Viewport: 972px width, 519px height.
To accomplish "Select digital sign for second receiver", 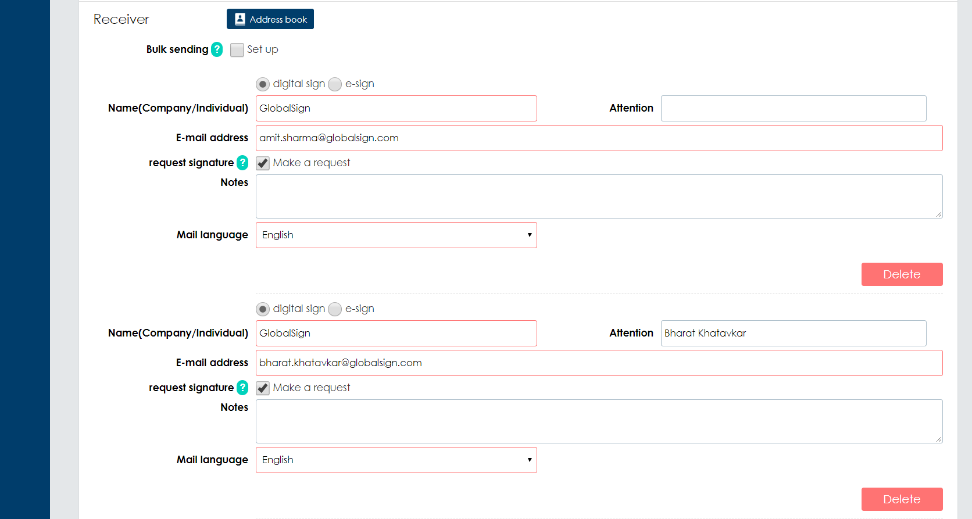I will pyautogui.click(x=263, y=309).
